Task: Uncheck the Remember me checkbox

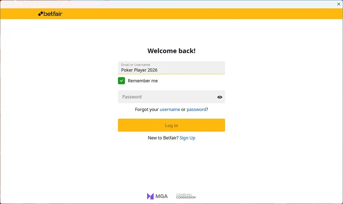Action: 121,80
